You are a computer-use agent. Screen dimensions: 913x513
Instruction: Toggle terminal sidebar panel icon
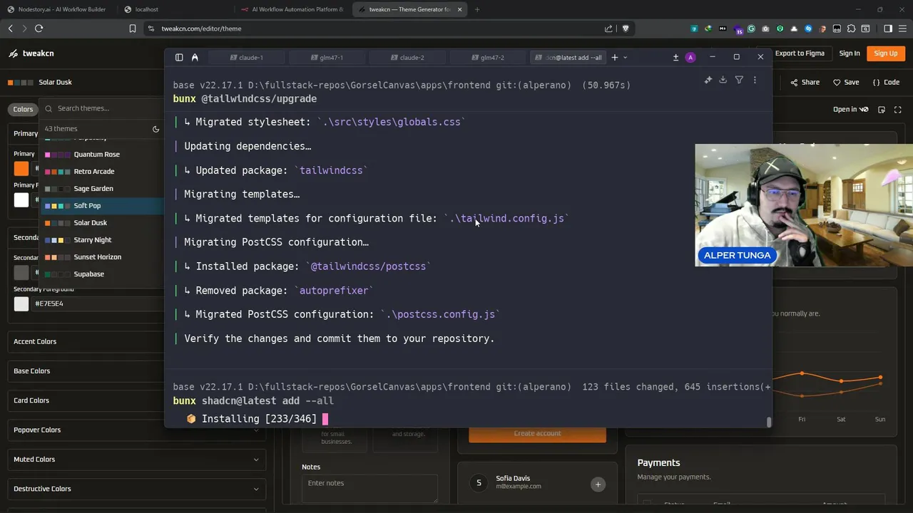[x=179, y=57]
